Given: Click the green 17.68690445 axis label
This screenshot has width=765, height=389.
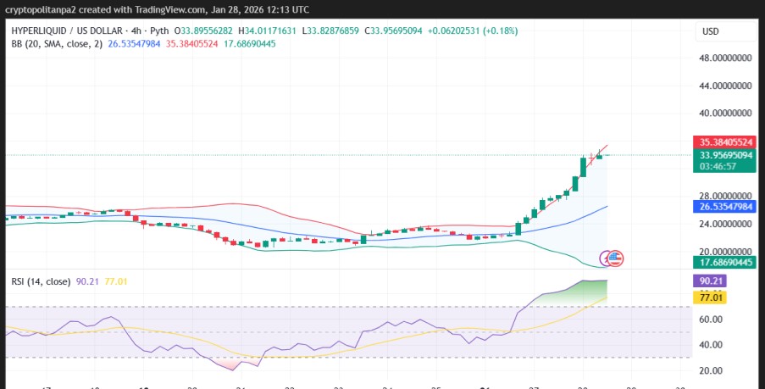Looking at the screenshot, I should pos(724,263).
